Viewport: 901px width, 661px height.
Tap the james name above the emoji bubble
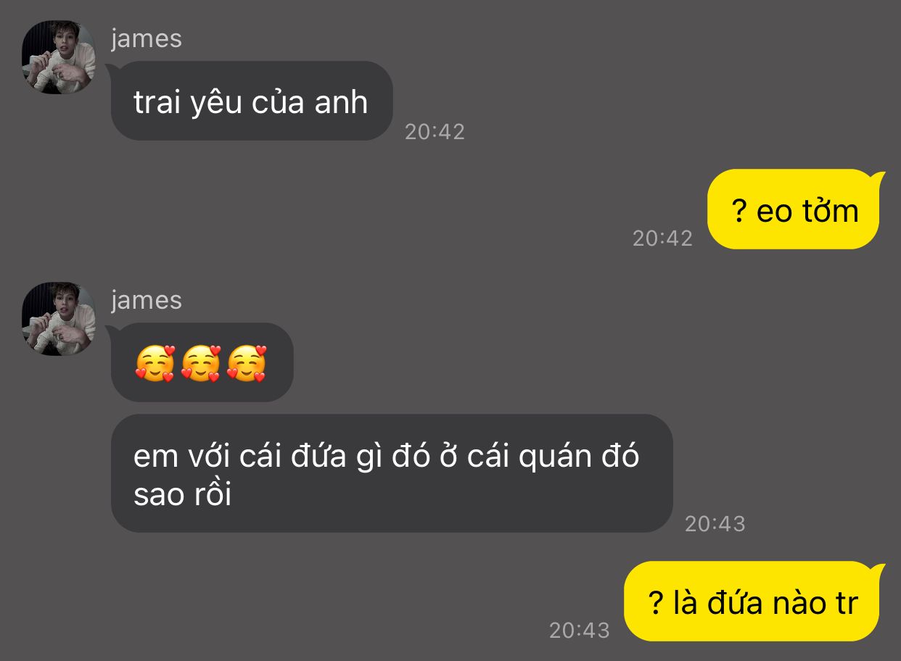point(146,300)
